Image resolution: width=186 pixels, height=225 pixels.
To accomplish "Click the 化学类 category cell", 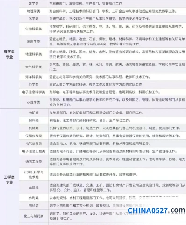I will pyautogui.click(x=34, y=19).
